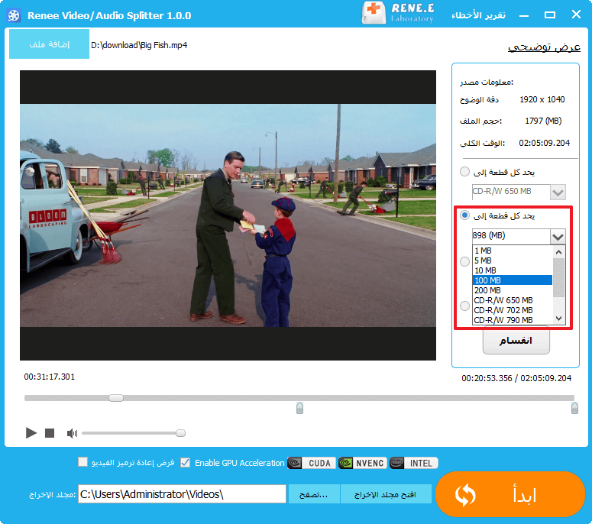Click the file size value 1797 (MB)
Screen dimensions: 592x524
coord(543,121)
